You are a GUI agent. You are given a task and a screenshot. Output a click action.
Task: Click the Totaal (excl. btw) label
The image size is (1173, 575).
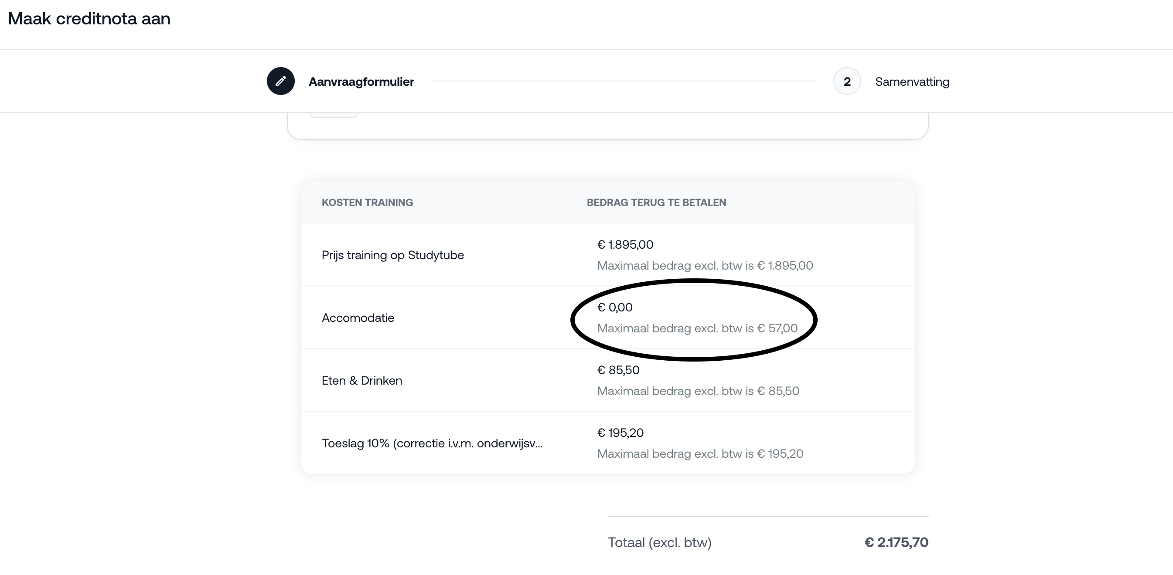659,543
